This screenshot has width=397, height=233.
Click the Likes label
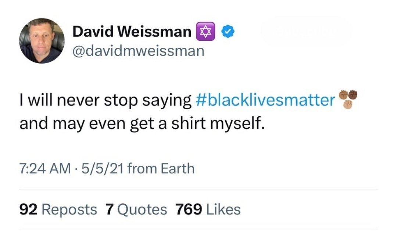224,209
